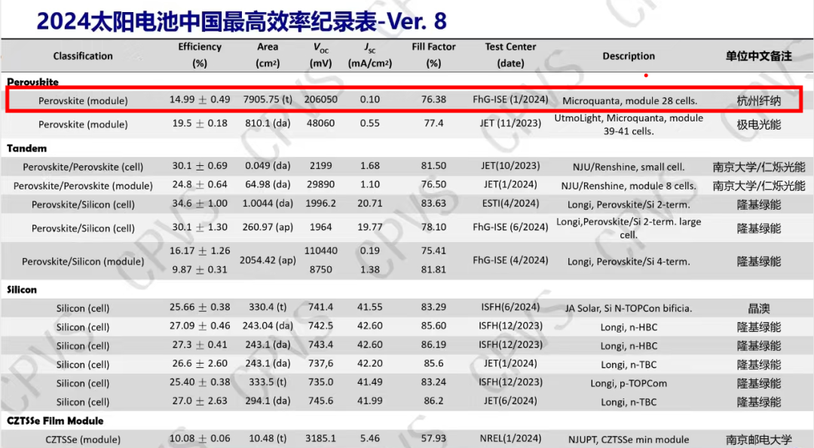Click description "JA Solar, Si N-TOPCon bificia."

[x=629, y=308]
